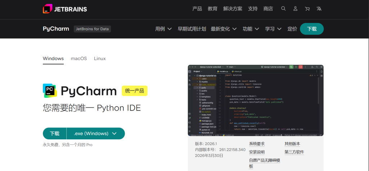Viewport: 369px width, 171px height.
Task: Open the 解决方案 menu in top navigation
Action: [x=232, y=9]
